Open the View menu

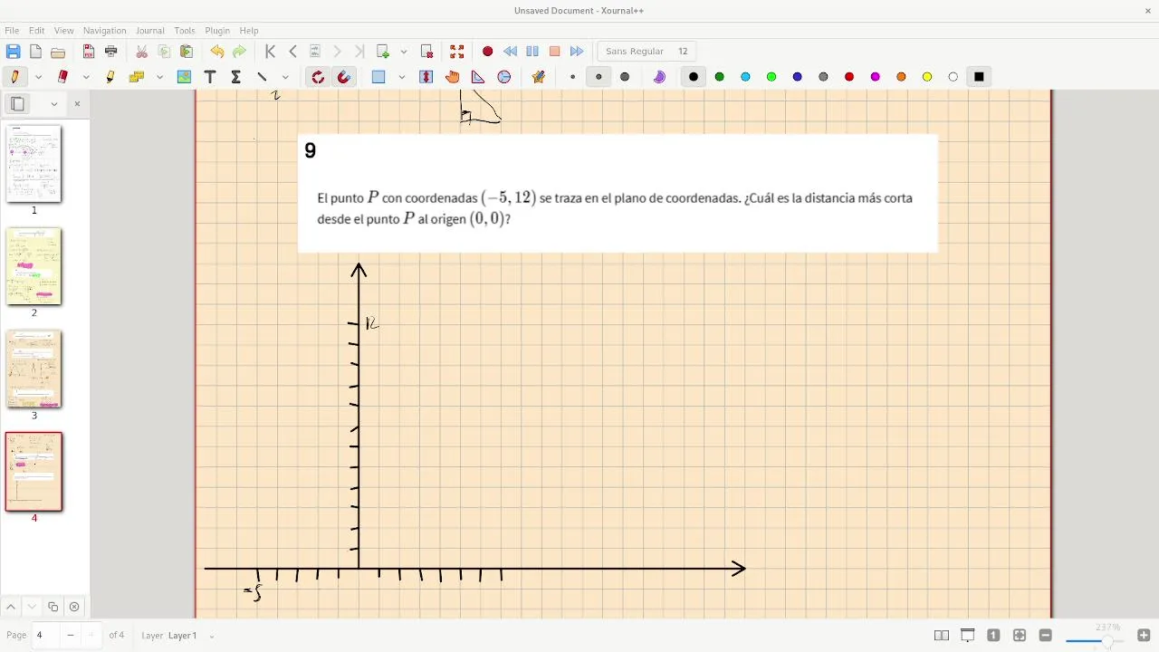[63, 31]
